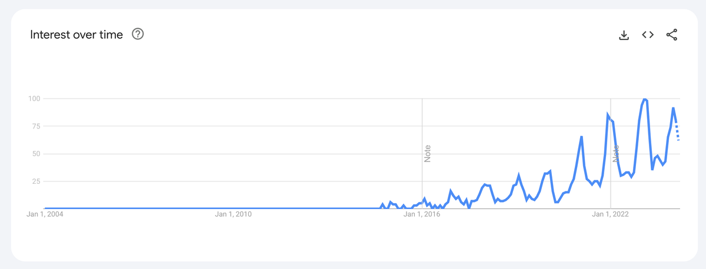Click the "Interest over time" heading
This screenshot has height=269, width=706.
tap(76, 35)
